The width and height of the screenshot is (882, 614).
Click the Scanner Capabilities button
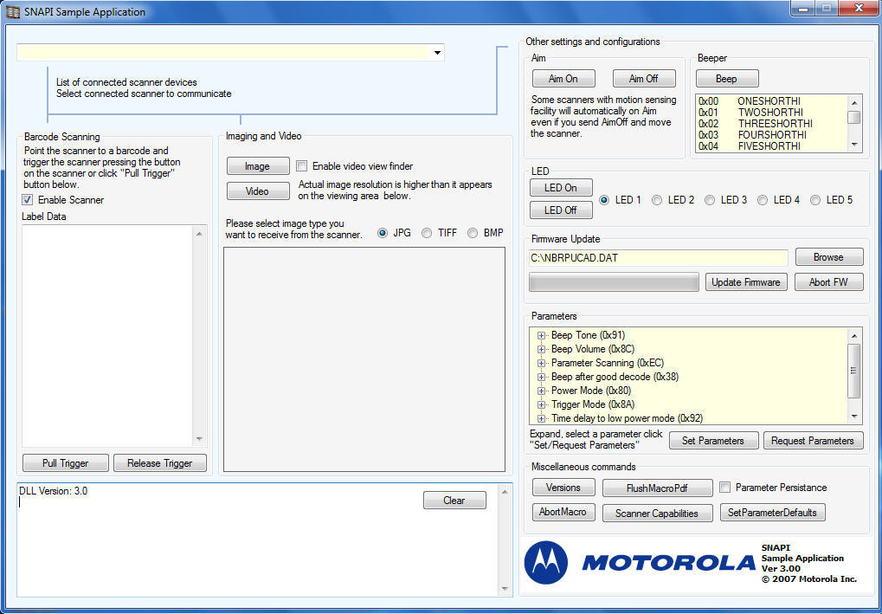[656, 513]
